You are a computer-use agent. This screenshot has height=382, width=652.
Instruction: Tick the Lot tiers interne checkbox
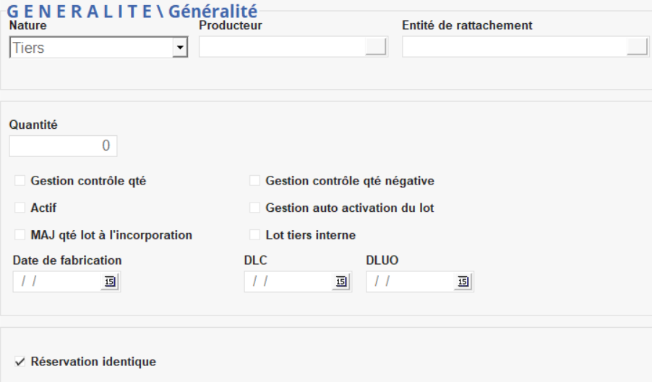(x=254, y=234)
